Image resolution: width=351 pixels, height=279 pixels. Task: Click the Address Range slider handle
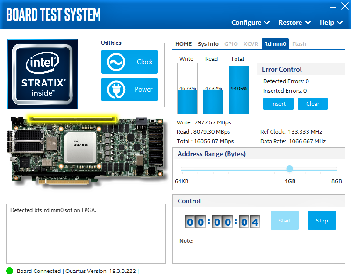tap(290, 169)
